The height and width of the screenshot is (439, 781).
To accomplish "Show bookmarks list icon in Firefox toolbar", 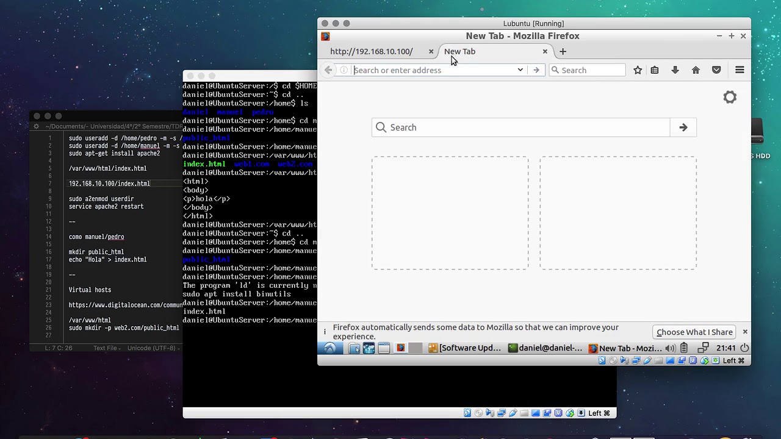I will (655, 70).
